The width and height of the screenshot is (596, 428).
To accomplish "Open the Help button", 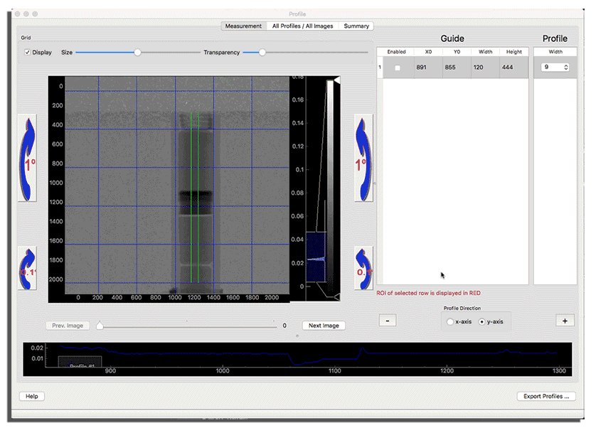I will (31, 396).
